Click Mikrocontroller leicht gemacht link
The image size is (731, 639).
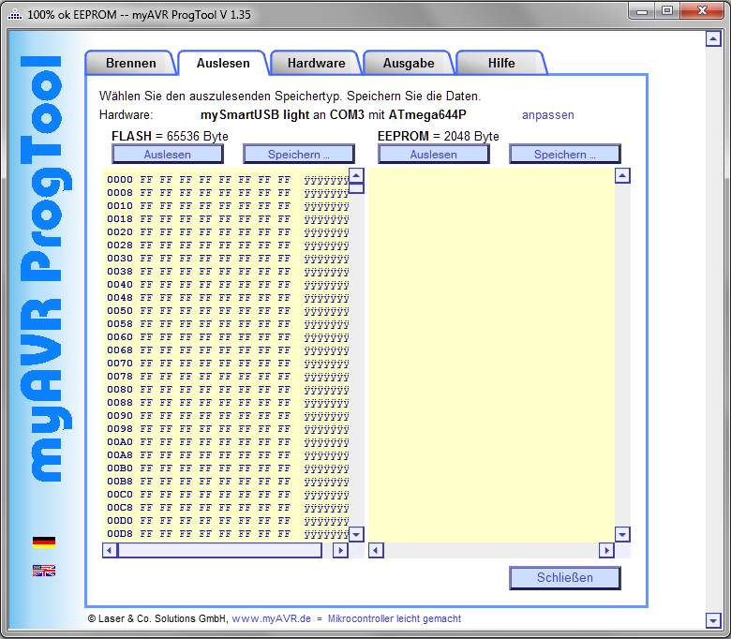tap(395, 619)
